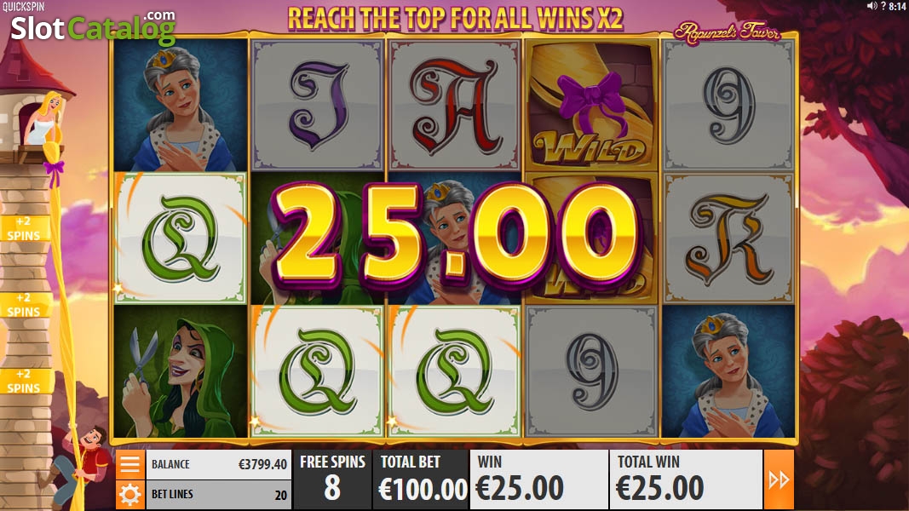Click the Free Spins counter panel
This screenshot has width=909, height=511.
(332, 479)
